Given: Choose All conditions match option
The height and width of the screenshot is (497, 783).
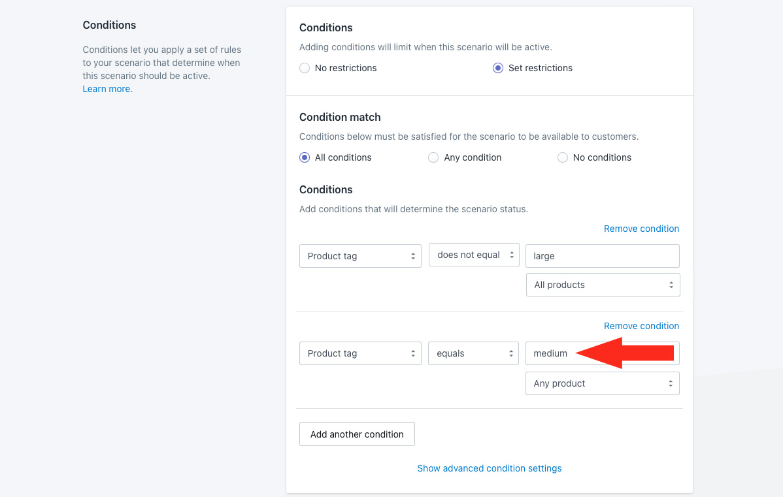Looking at the screenshot, I should coord(305,157).
